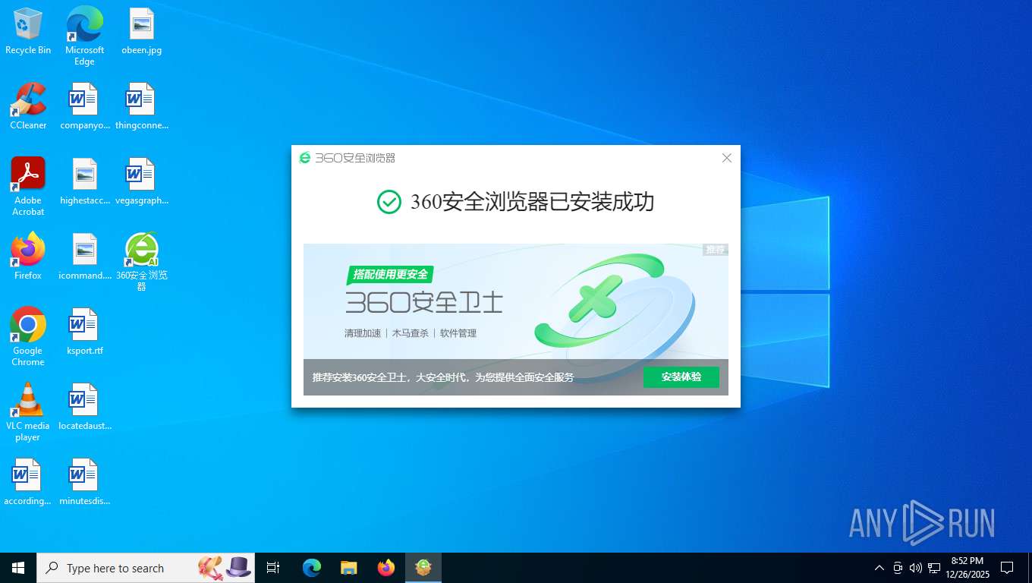Click the 推荐 tag on the banner
This screenshot has width=1032, height=583.
pos(716,249)
